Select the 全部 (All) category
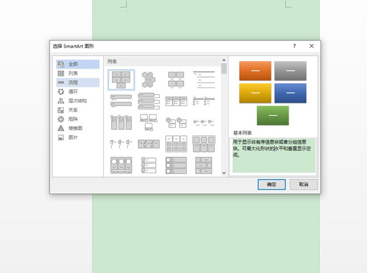Image resolution: width=367 pixels, height=273 pixels. [x=73, y=64]
